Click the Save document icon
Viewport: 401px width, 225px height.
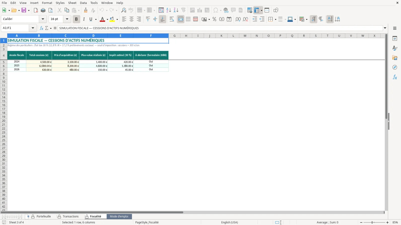point(24,10)
